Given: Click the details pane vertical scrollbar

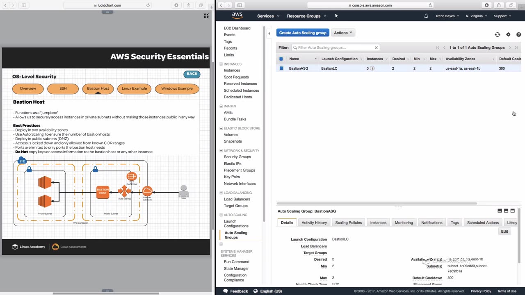Looking at the screenshot, I should [519, 236].
